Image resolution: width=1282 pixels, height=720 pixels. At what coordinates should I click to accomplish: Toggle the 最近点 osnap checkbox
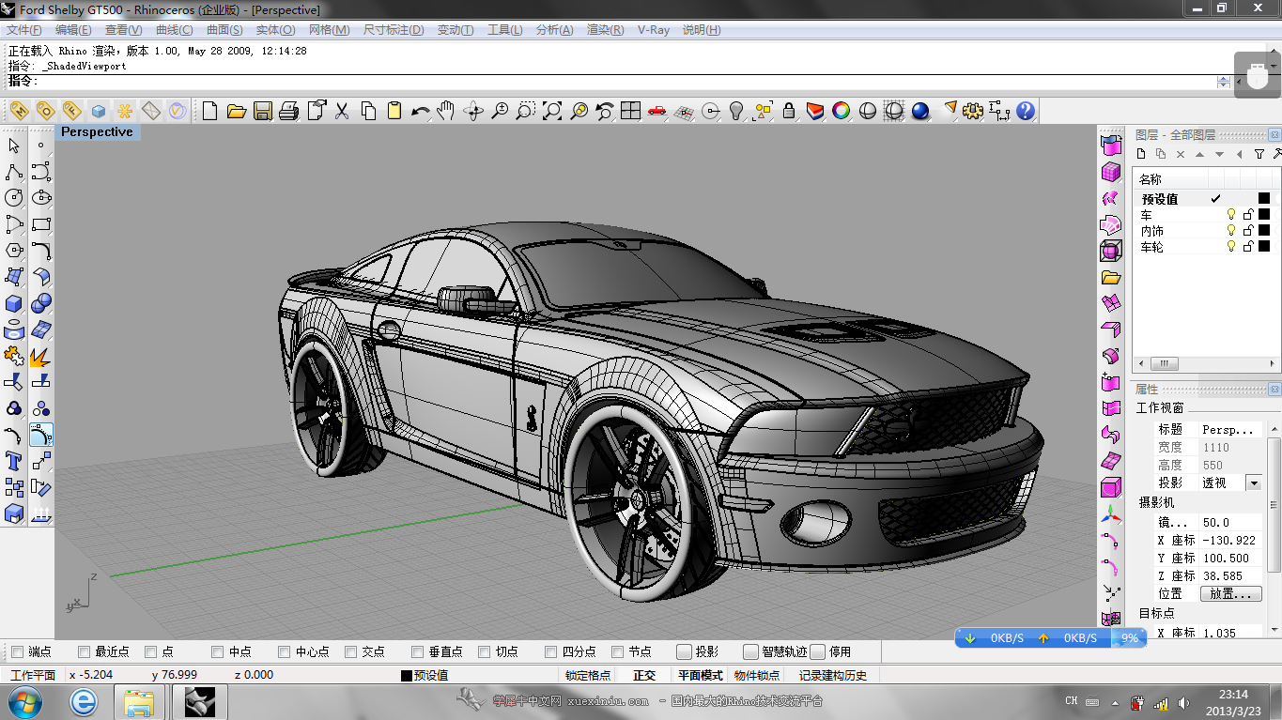coord(84,651)
